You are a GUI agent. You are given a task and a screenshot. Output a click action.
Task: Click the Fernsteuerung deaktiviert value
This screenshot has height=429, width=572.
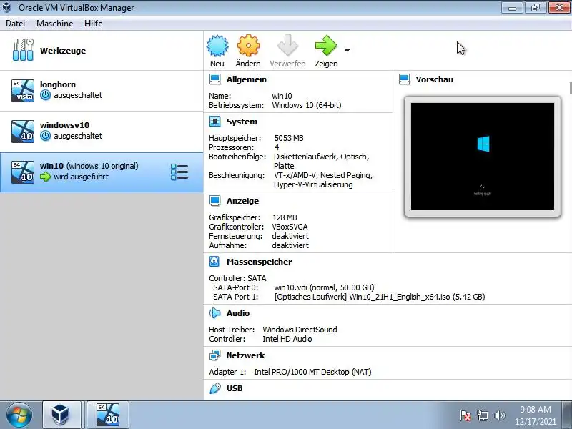[x=290, y=236]
